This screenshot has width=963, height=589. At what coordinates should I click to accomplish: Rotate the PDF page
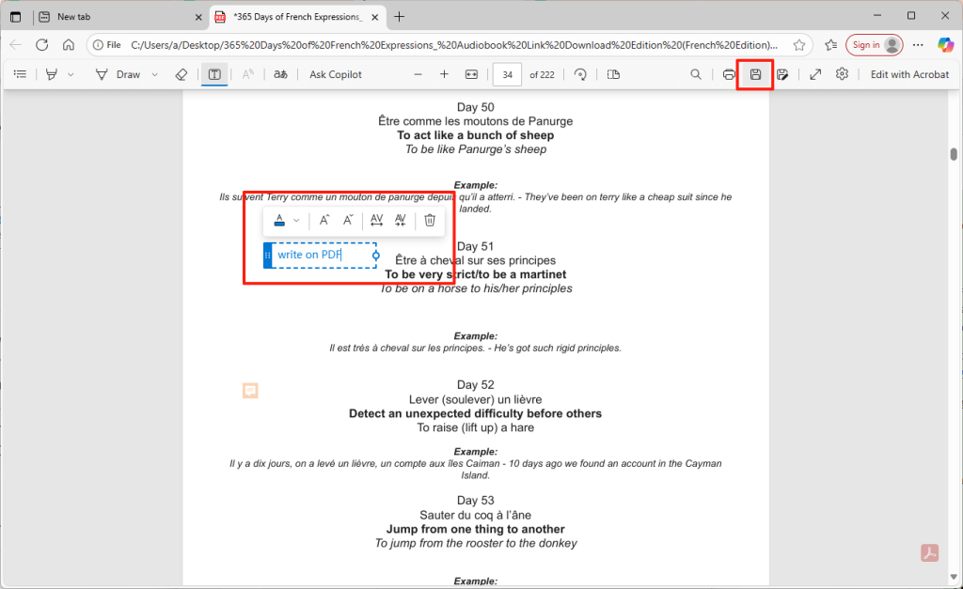pos(580,74)
